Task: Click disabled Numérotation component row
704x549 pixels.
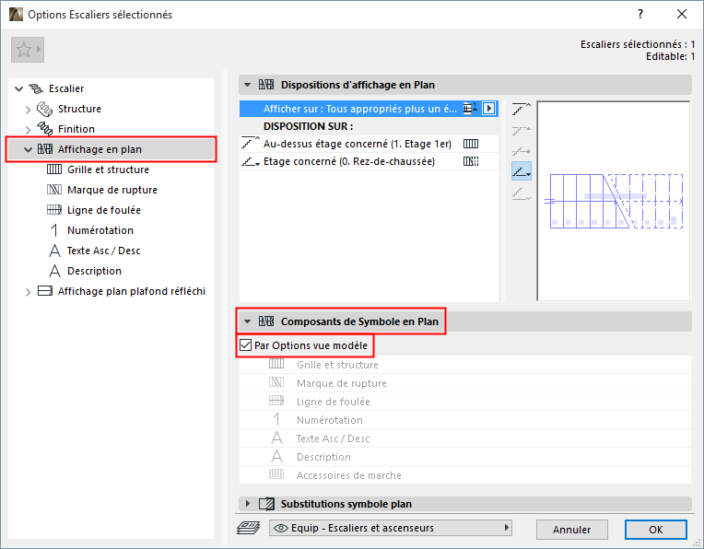Action: 465,420
